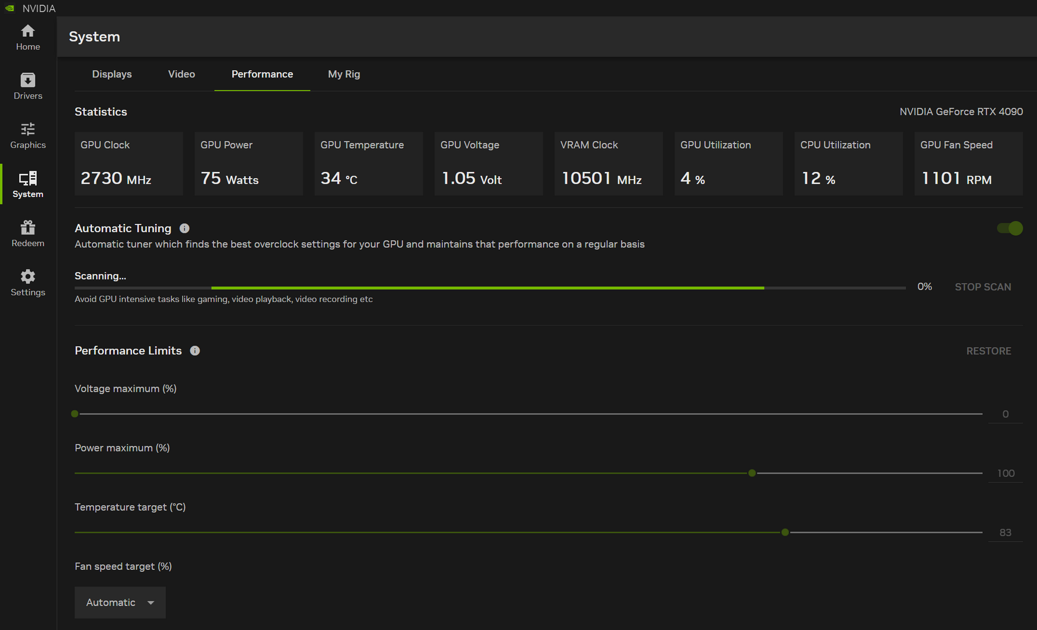Click the CPU Utilization statistic card

pyautogui.click(x=849, y=163)
